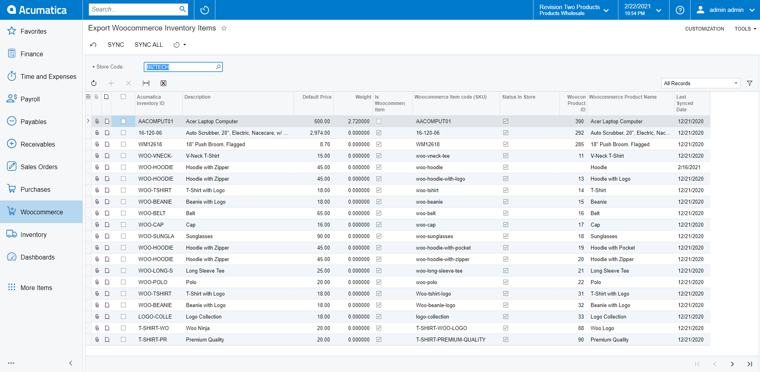This screenshot has width=760, height=372.
Task: Jump to last page of records
Action: (750, 364)
